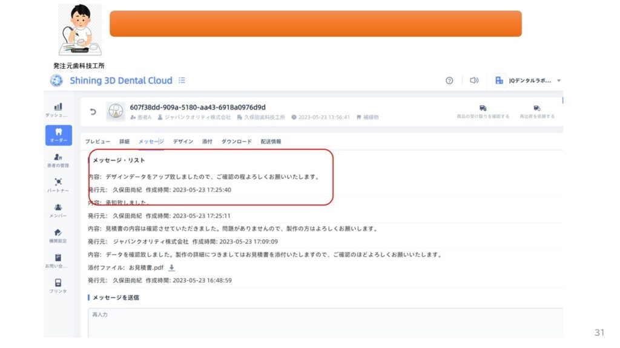Click the speaker notification icon

[x=474, y=80]
